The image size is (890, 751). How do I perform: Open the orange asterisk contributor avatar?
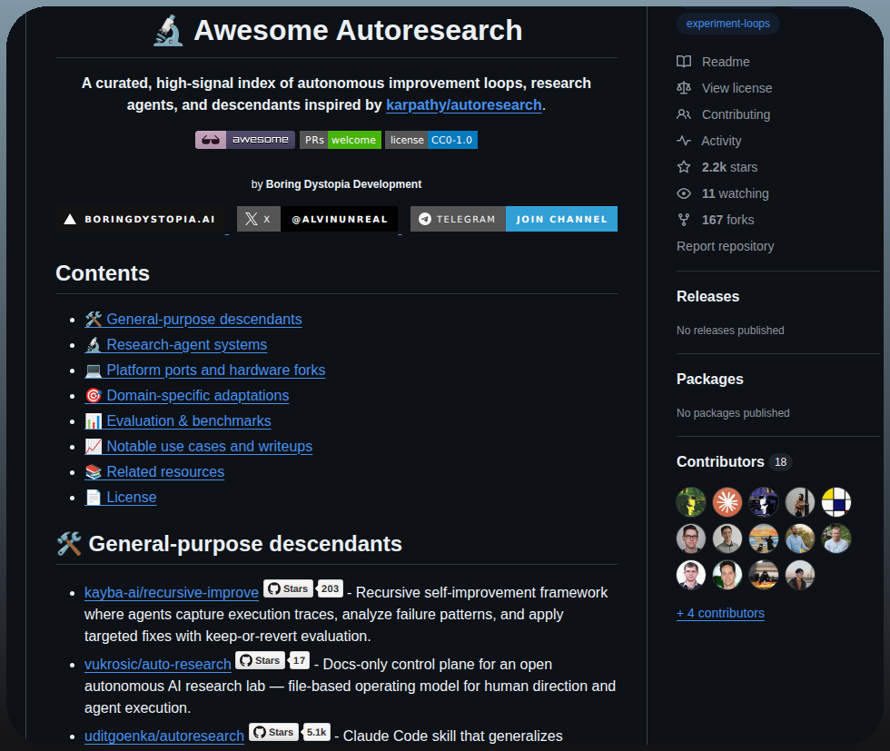tap(727, 502)
